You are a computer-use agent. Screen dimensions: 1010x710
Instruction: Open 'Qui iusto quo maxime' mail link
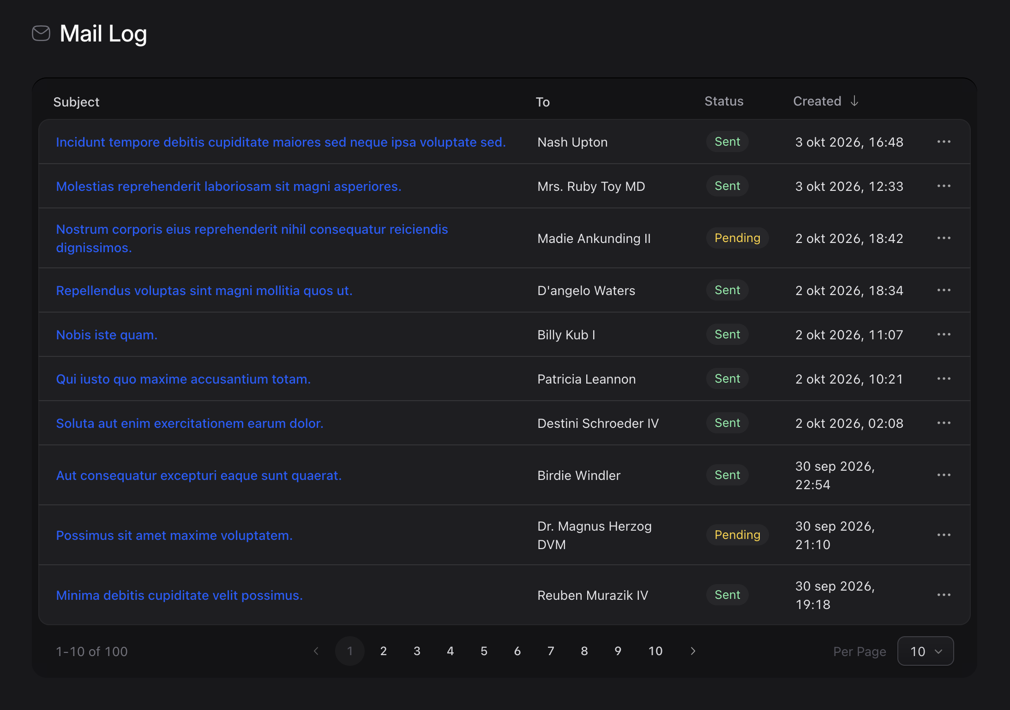[183, 379]
